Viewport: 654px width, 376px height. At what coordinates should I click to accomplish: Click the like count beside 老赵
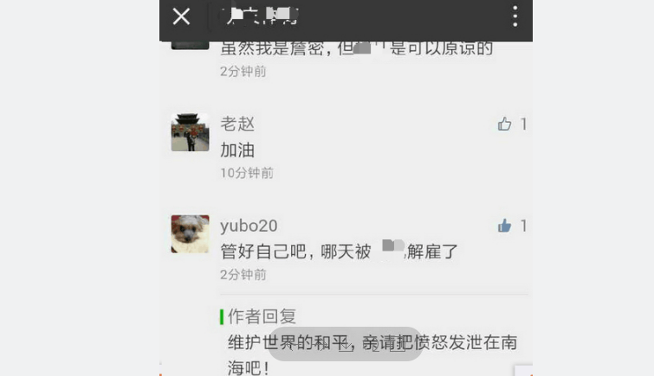point(523,124)
